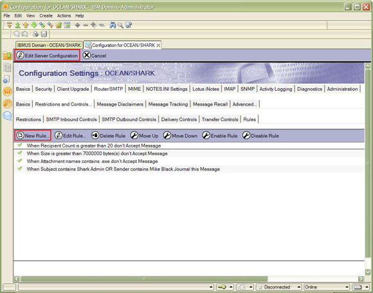Click the blue-green diagonal tag toolbar icon
This screenshot has height=293, width=373.
click(x=42, y=25)
